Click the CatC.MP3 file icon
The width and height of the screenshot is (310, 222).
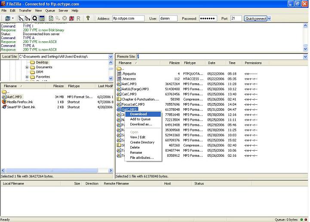click(x=119, y=94)
